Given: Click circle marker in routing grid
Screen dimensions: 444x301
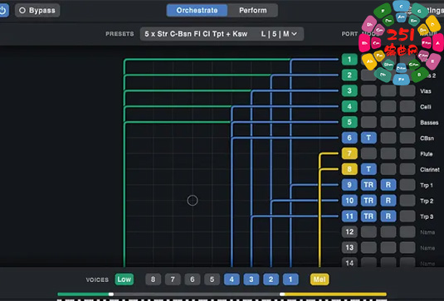Looking at the screenshot, I should click(x=193, y=201).
